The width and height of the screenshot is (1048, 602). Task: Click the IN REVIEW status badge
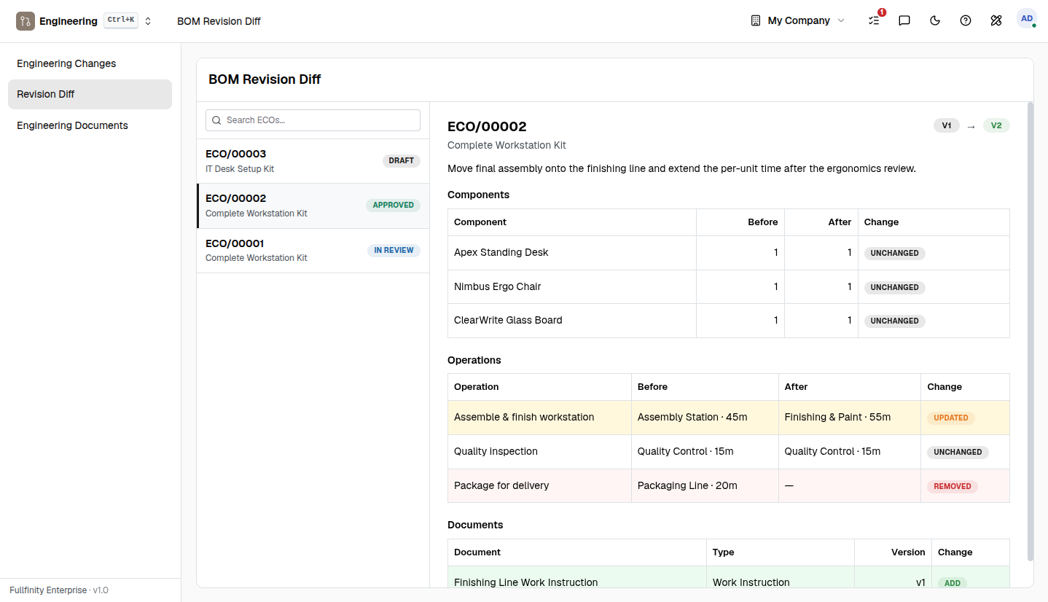pyautogui.click(x=394, y=250)
